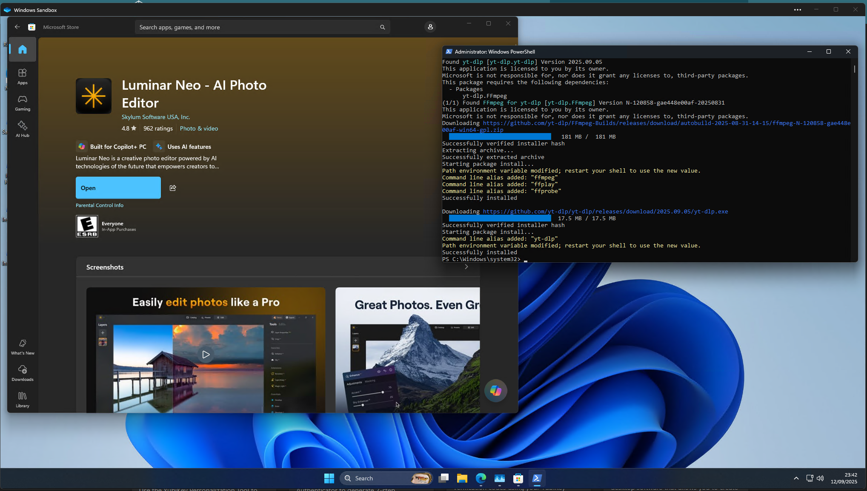Open Task View from taskbar
This screenshot has width=867, height=491.
444,478
